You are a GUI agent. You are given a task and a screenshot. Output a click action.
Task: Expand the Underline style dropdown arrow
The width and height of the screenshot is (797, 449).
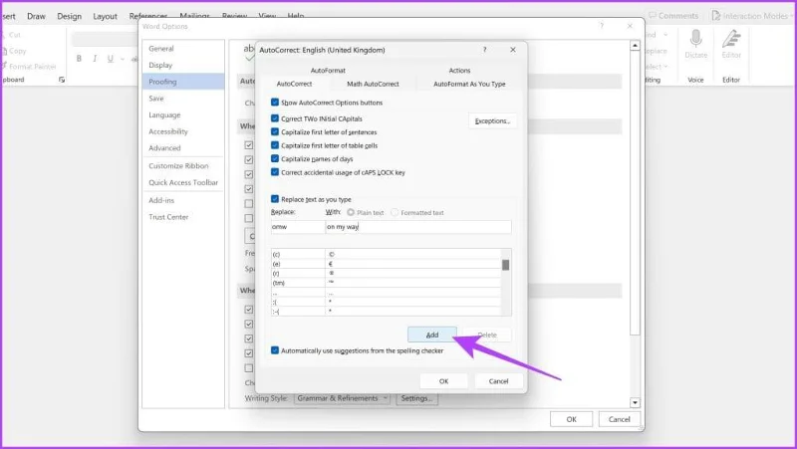[123, 59]
